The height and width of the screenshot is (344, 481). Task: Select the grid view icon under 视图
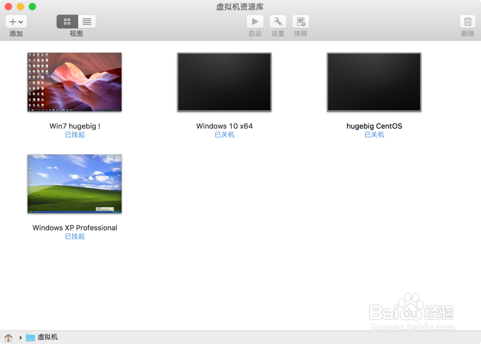click(x=67, y=21)
